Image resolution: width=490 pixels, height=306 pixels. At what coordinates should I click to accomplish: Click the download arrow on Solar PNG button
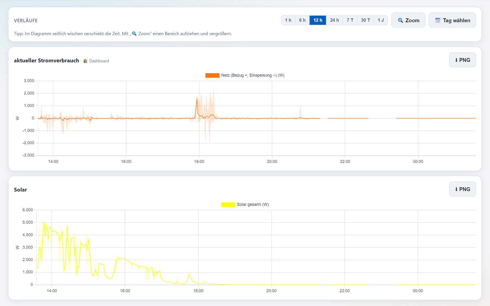pyautogui.click(x=456, y=189)
